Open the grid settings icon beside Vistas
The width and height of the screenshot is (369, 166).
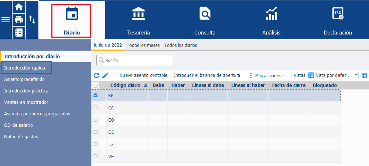coord(364,75)
